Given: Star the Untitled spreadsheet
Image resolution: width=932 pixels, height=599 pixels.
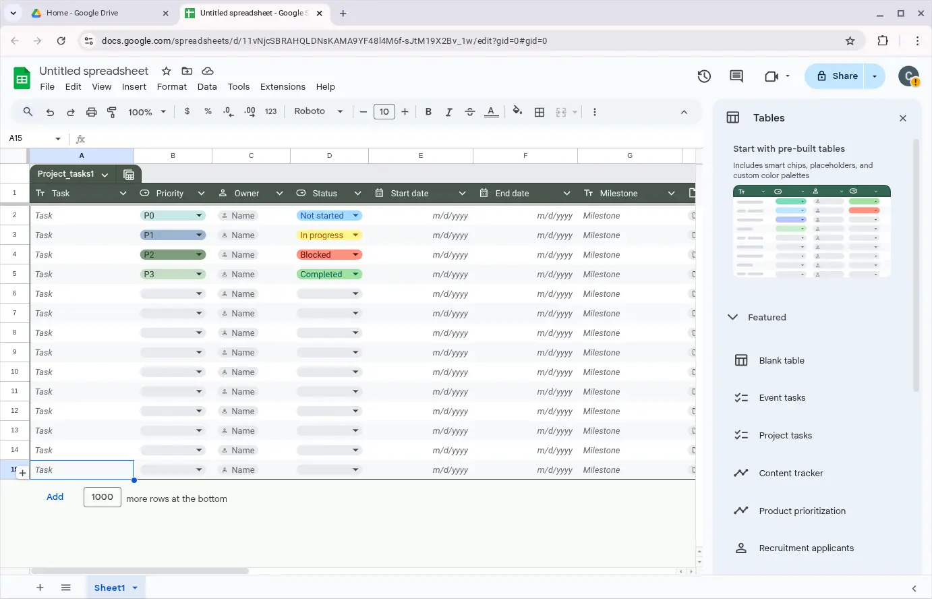Looking at the screenshot, I should pos(166,71).
